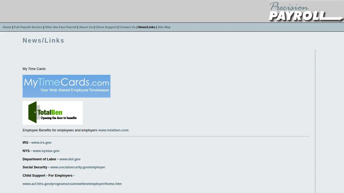Open Full Payroll Service page

coord(28,27)
